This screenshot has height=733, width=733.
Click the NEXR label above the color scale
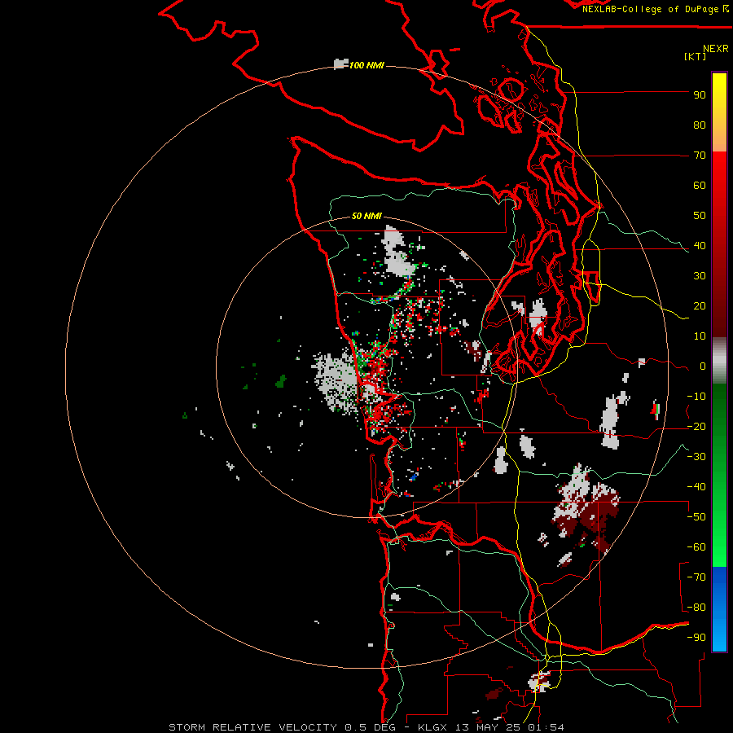click(716, 49)
